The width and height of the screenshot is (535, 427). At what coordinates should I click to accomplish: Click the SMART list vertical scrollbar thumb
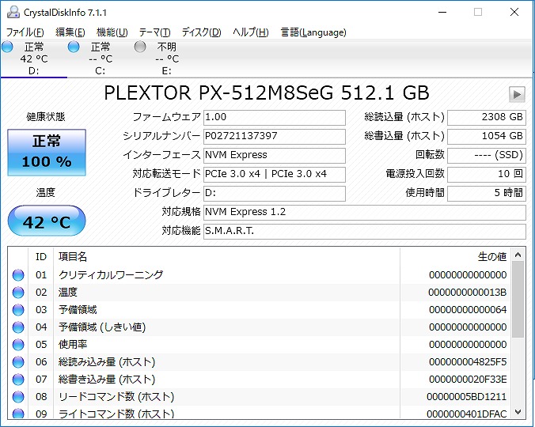(518, 300)
